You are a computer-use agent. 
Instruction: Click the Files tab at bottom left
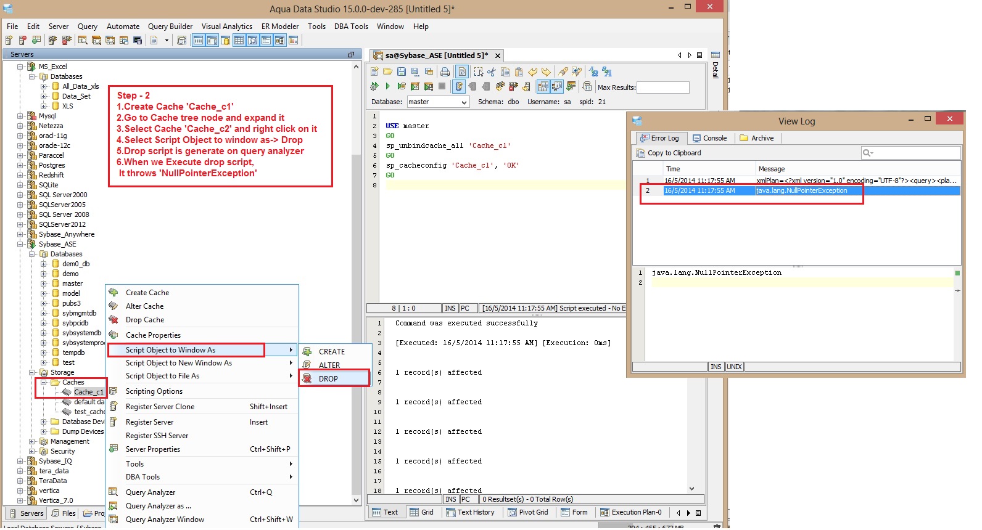tap(64, 513)
